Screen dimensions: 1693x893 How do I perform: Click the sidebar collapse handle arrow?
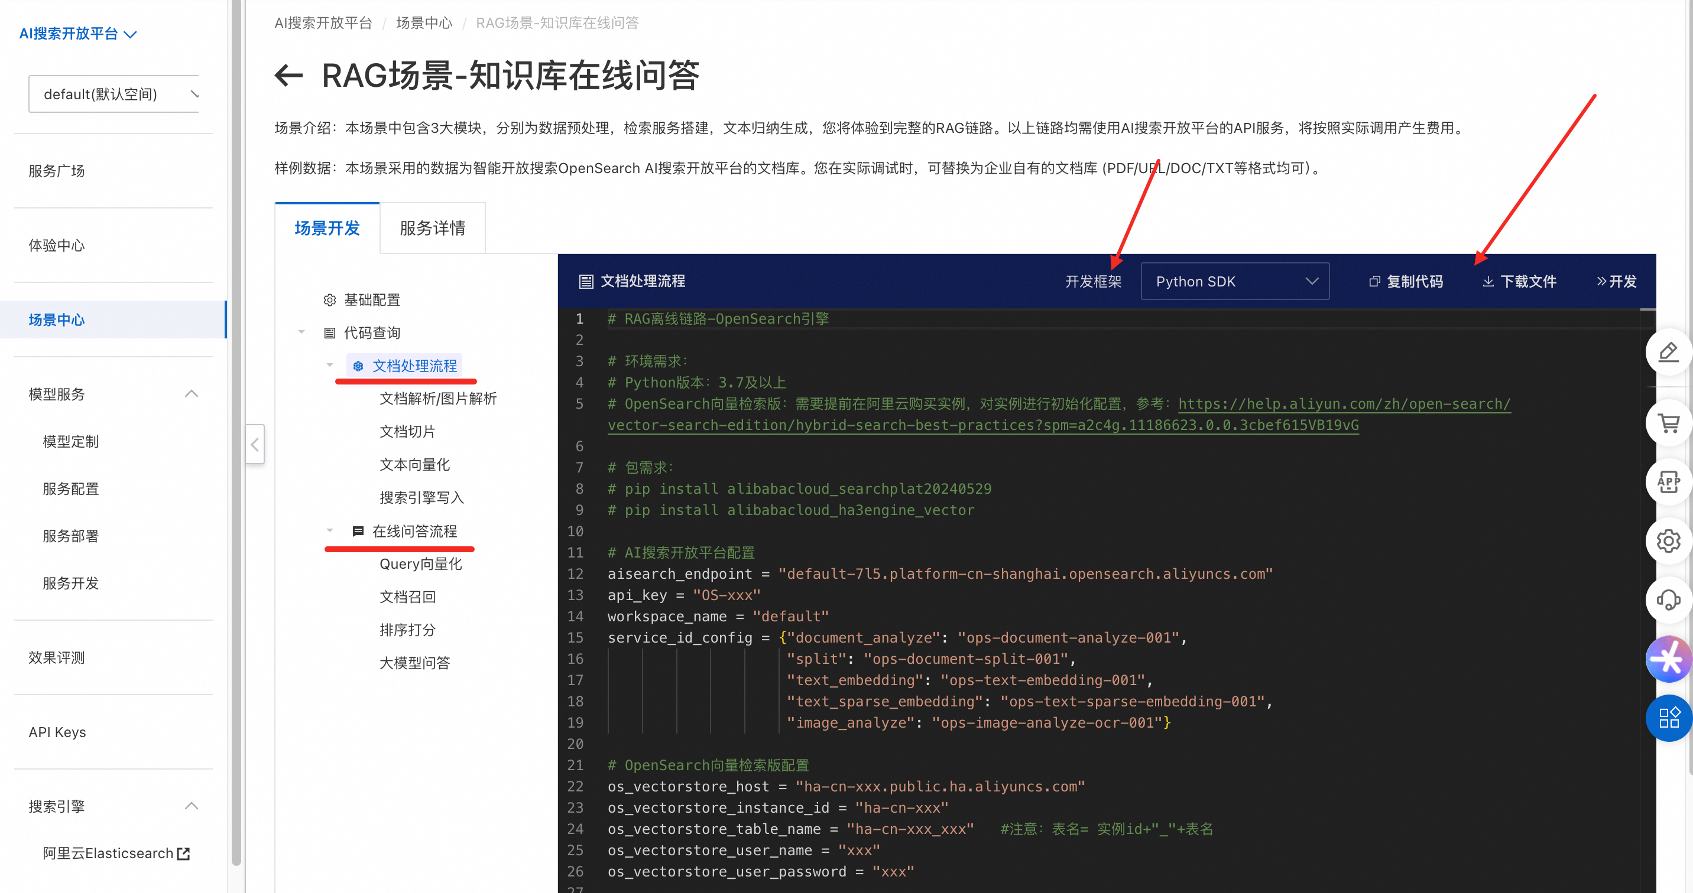[255, 445]
